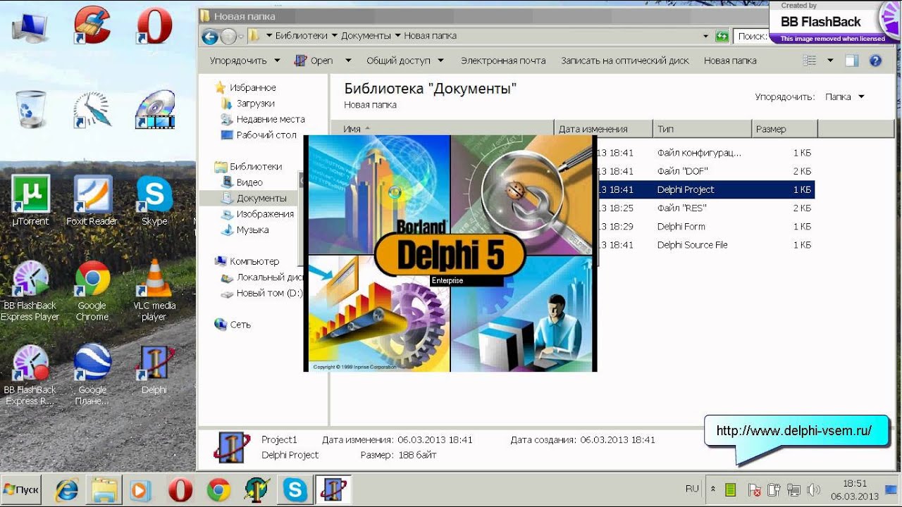Sort by the Тип column header
The height and width of the screenshot is (507, 902).
[703, 129]
